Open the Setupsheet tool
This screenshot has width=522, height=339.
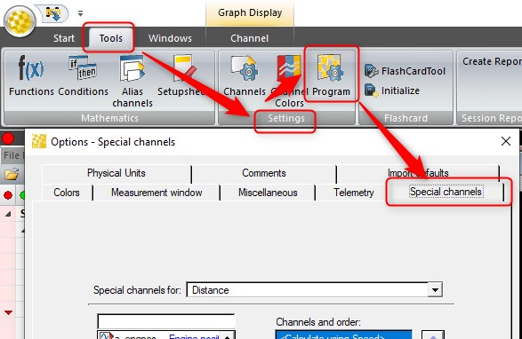(181, 75)
